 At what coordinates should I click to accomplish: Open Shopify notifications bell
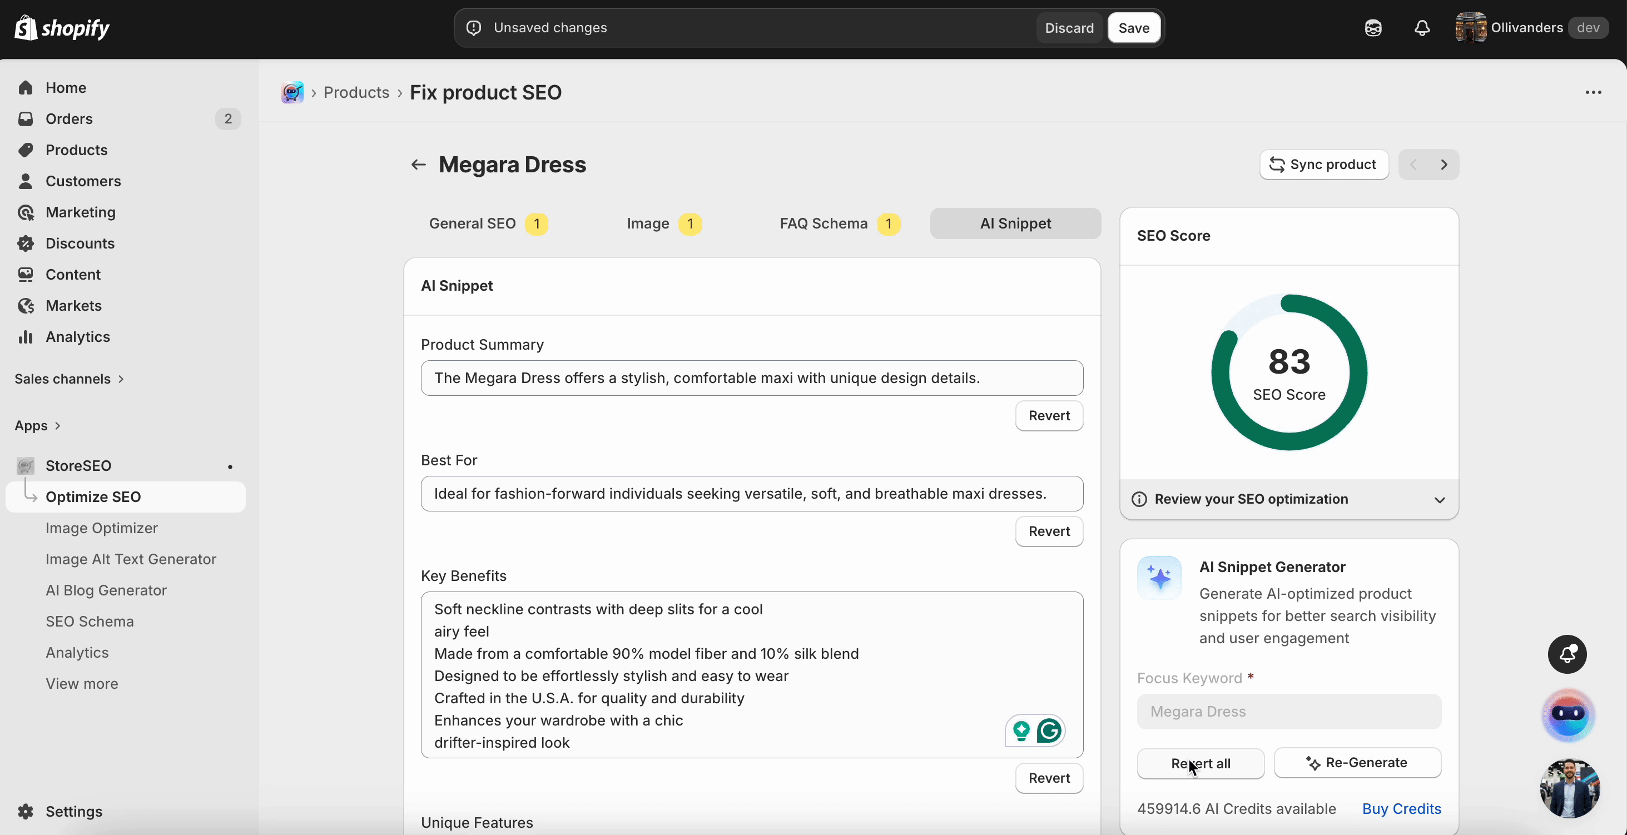point(1421,28)
